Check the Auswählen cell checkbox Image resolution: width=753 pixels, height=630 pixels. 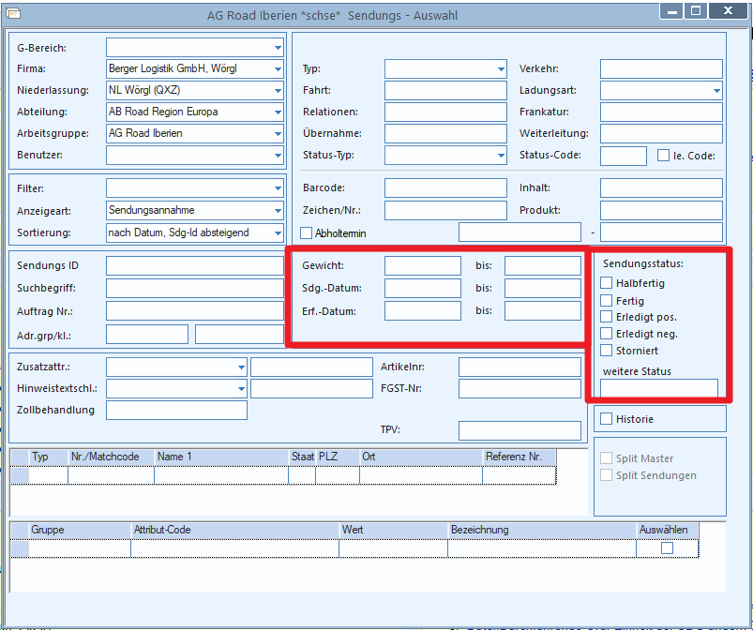667,547
